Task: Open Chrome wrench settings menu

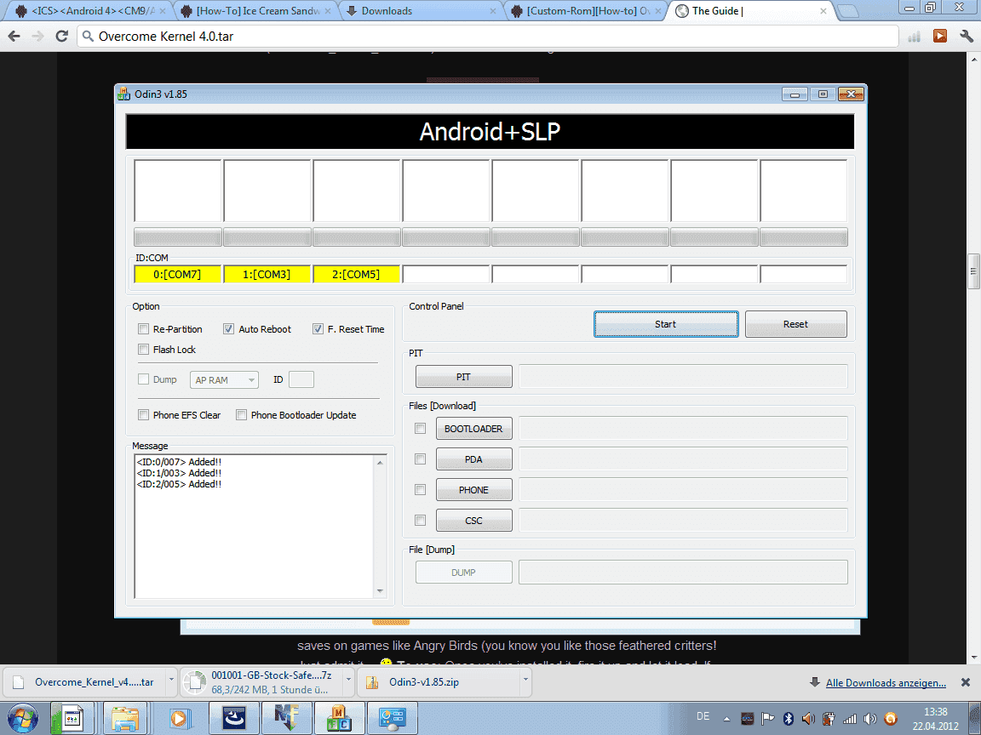Action: tap(966, 37)
